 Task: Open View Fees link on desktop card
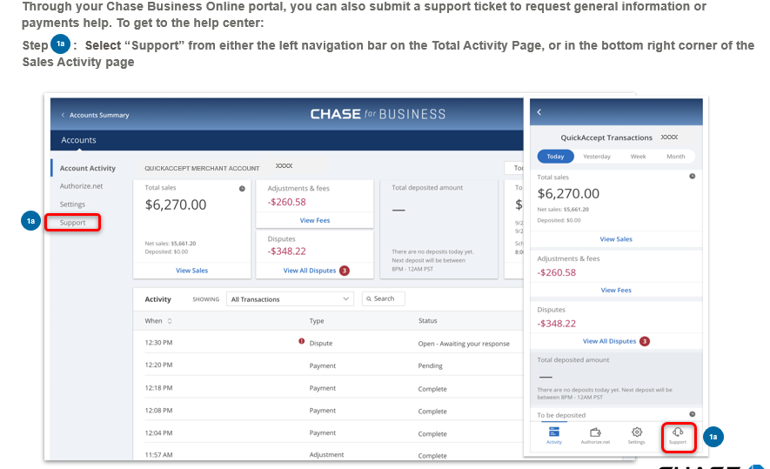pos(315,220)
